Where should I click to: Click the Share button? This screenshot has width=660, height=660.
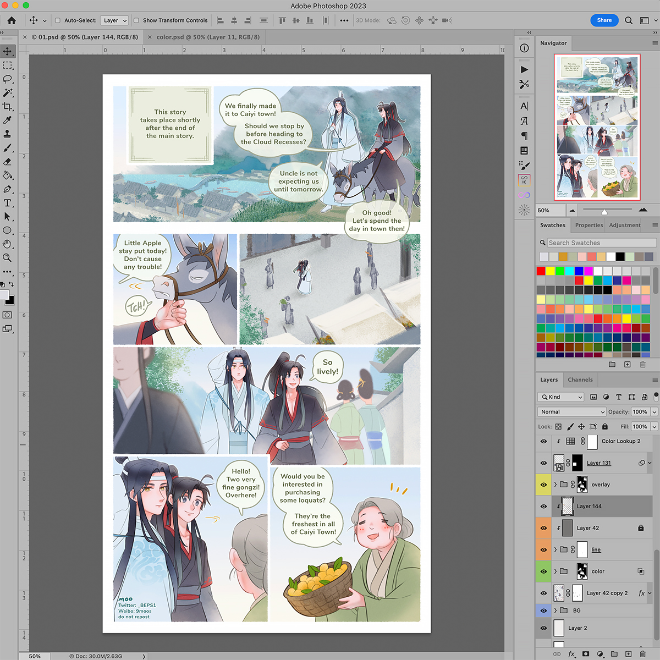[604, 20]
